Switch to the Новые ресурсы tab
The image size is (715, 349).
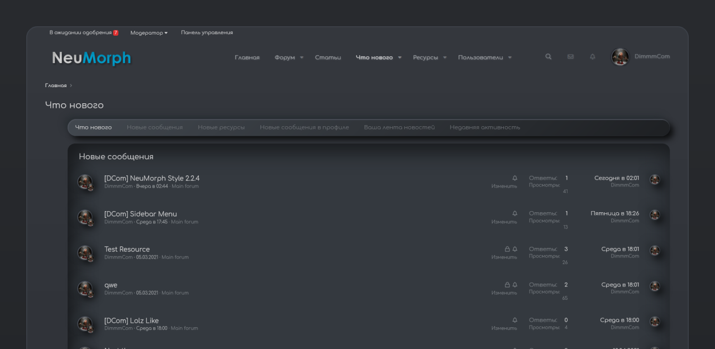coord(221,127)
